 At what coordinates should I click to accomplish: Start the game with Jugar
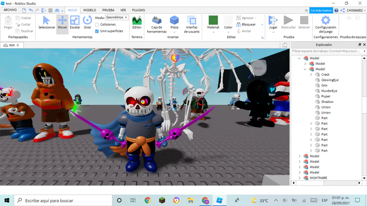273,22
